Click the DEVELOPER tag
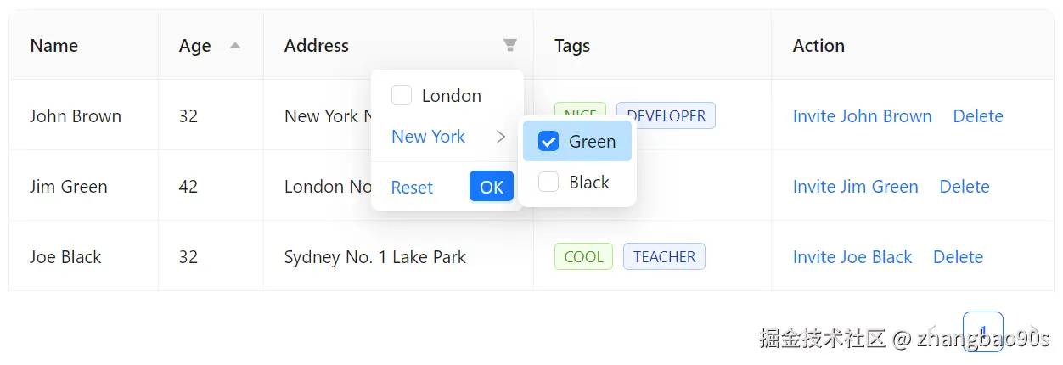 (666, 115)
